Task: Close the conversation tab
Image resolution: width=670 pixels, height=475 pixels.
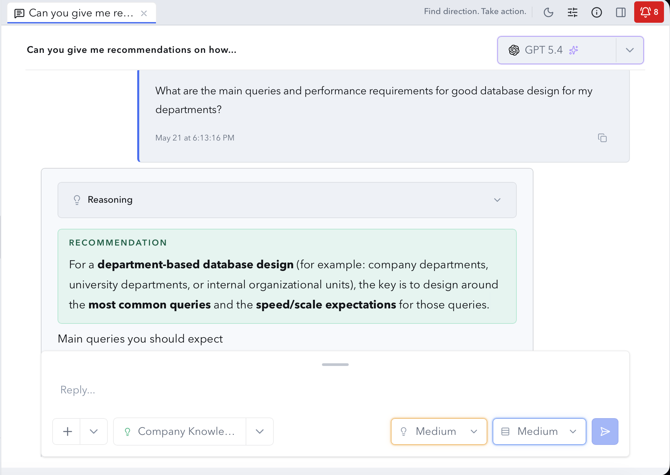Action: 144,13
